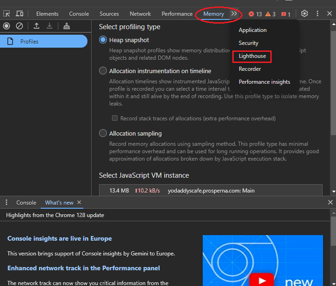
Task: Click the 13.4 MB memory value
Action: click(119, 191)
